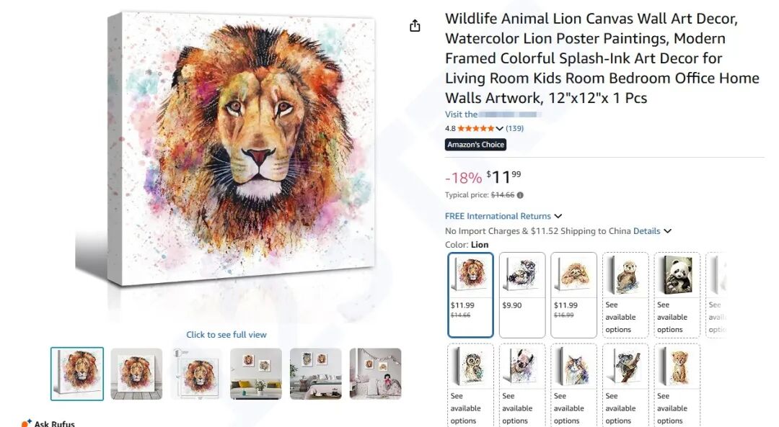Expand the shipping Details dropdown
Viewport: 779px width, 427px height.
pos(667,231)
